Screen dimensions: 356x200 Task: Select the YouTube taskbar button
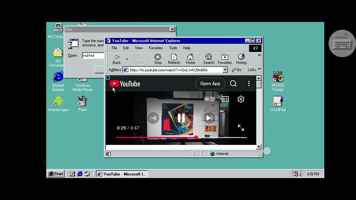(122, 174)
